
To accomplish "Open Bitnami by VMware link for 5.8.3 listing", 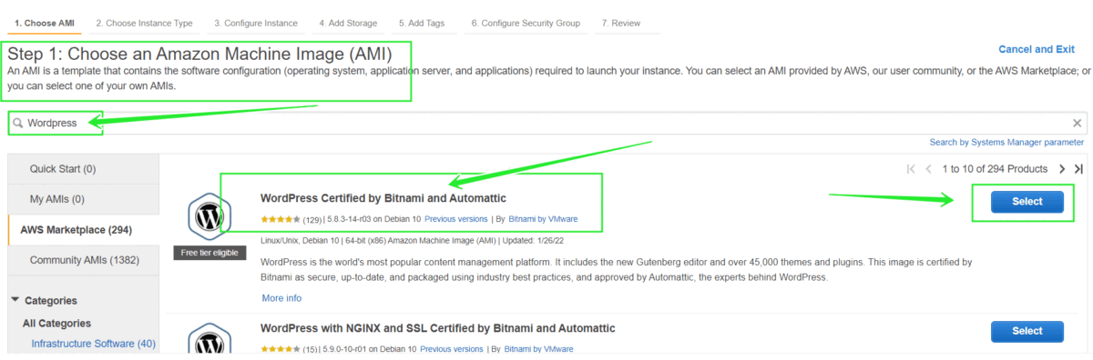I will [x=543, y=219].
